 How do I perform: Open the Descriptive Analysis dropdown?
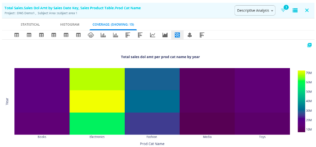255,10
